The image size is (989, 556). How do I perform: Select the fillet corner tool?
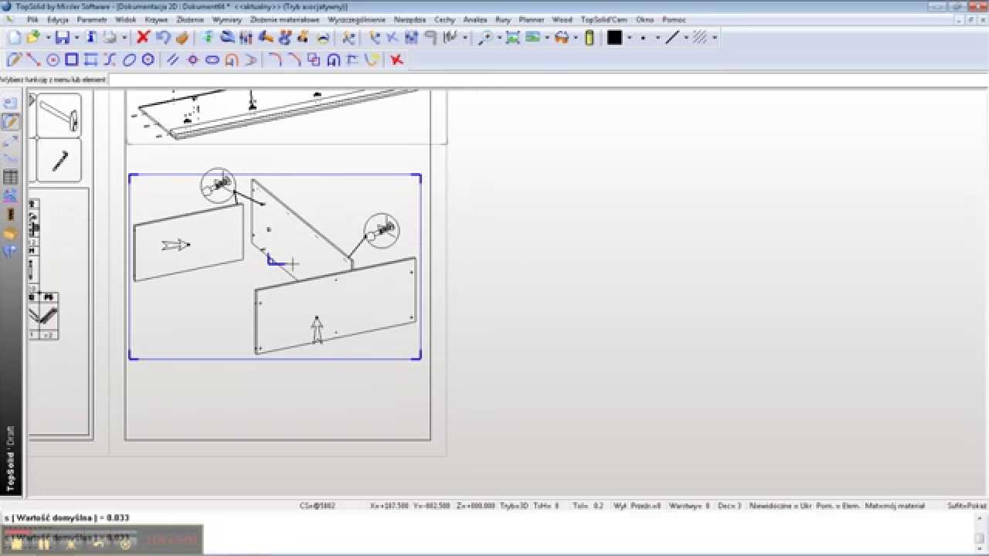click(x=276, y=59)
